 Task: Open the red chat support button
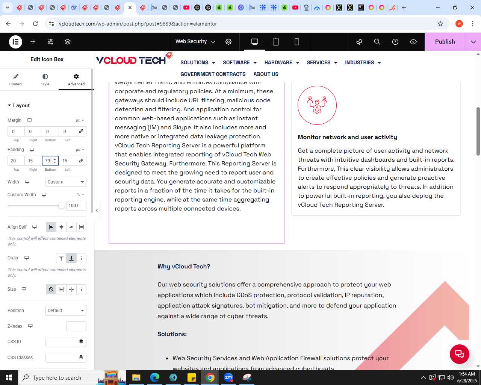(460, 354)
